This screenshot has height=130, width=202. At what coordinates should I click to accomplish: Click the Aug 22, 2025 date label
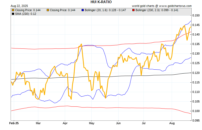[19, 6]
